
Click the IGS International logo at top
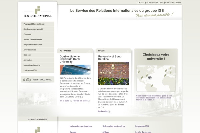(x=37, y=12)
